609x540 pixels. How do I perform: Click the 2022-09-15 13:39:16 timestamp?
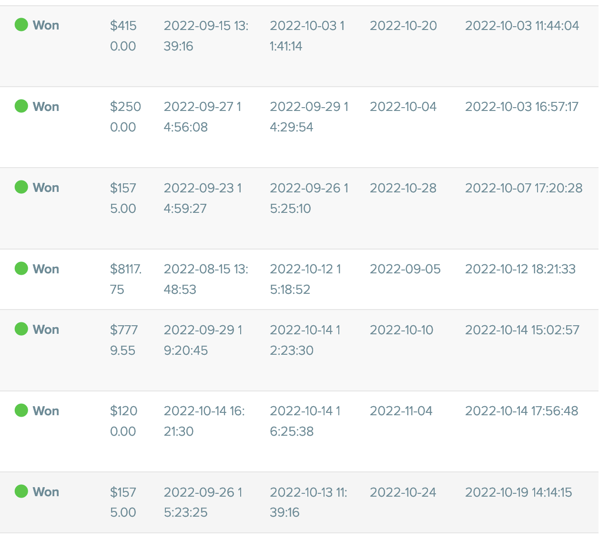(x=206, y=36)
